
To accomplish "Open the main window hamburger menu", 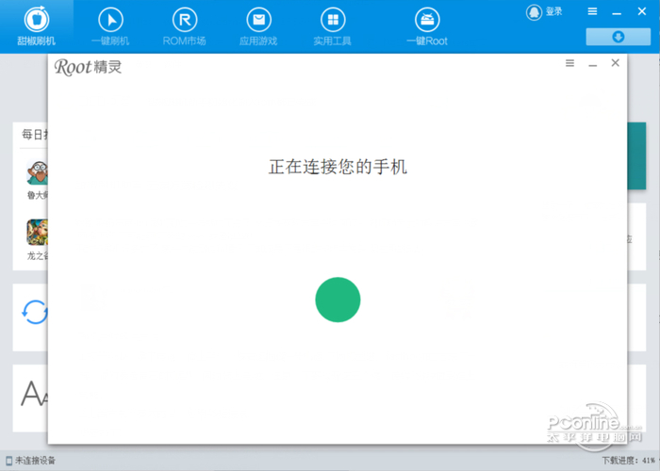I will [x=593, y=11].
